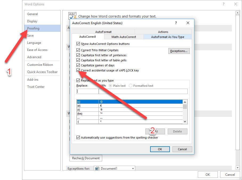The image size is (242, 180).
Task: Click Cancel in the Word Options window
Action: (x=230, y=174)
